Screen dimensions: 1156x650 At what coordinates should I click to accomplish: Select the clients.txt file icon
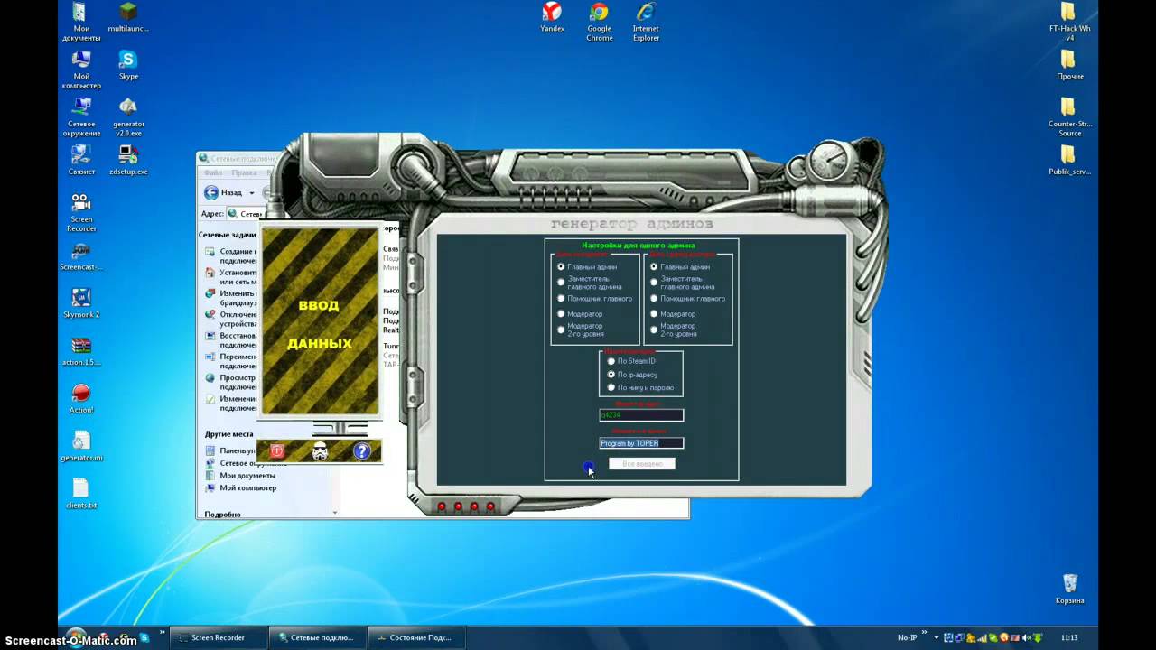(81, 494)
